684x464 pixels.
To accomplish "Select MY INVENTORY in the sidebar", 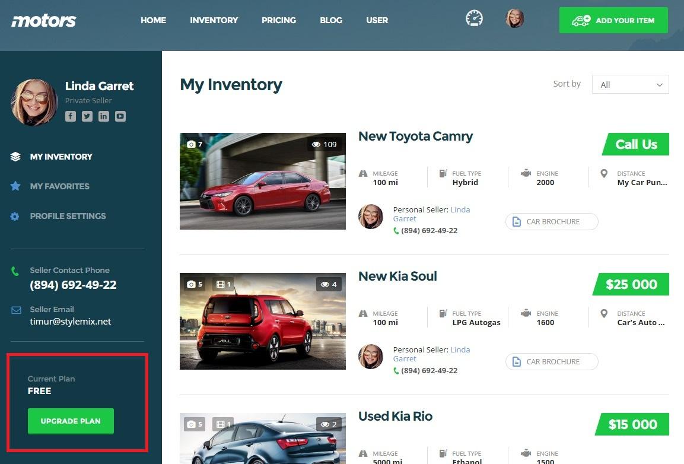I will coord(61,157).
